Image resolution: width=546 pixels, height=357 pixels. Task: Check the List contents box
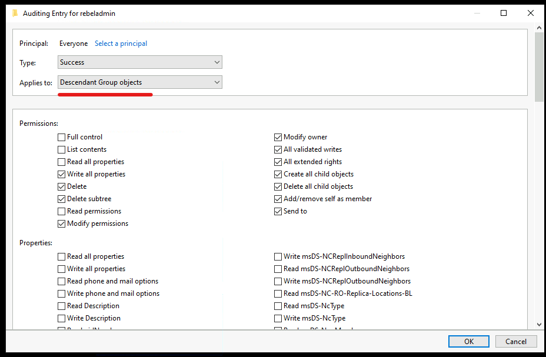pos(61,149)
